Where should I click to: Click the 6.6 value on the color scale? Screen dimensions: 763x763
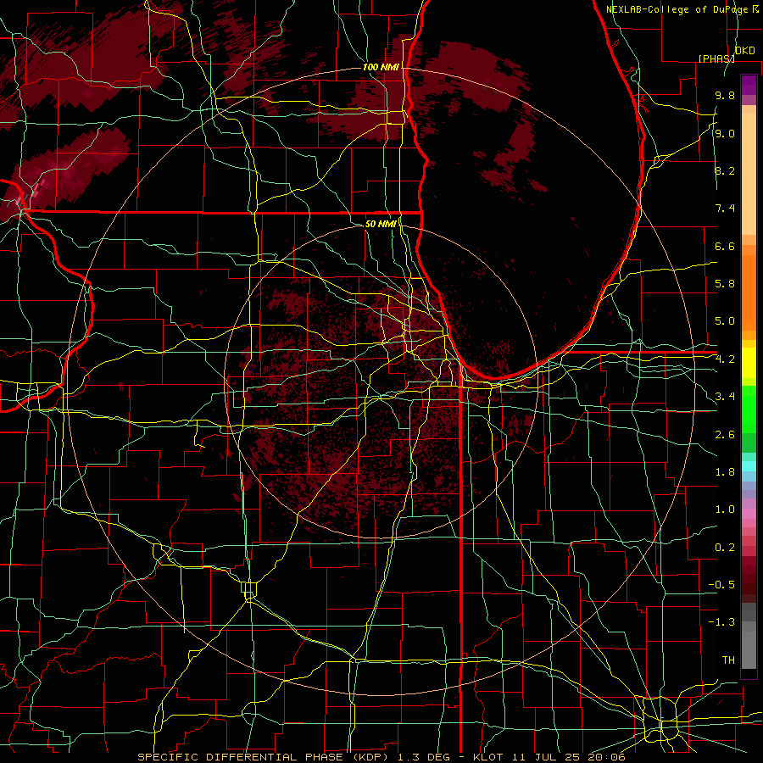[x=725, y=246]
